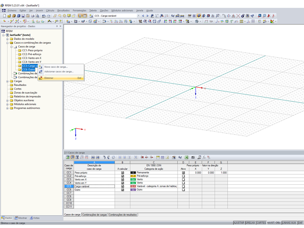Click the color scale display icon
The height and width of the screenshot is (228, 304).
pyautogui.click(x=272, y=21)
